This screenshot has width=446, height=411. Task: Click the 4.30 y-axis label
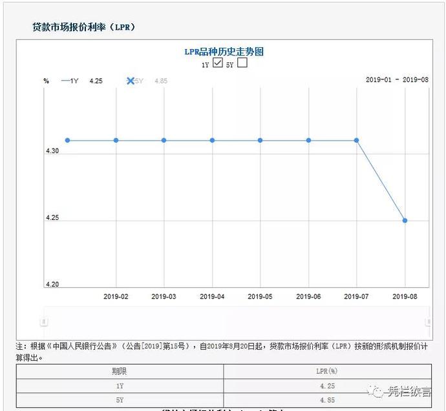coord(52,151)
